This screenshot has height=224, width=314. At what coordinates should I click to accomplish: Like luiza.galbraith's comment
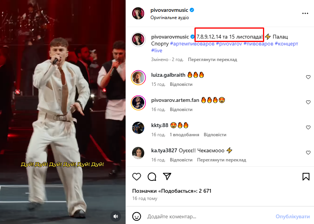pyautogui.click(x=308, y=77)
